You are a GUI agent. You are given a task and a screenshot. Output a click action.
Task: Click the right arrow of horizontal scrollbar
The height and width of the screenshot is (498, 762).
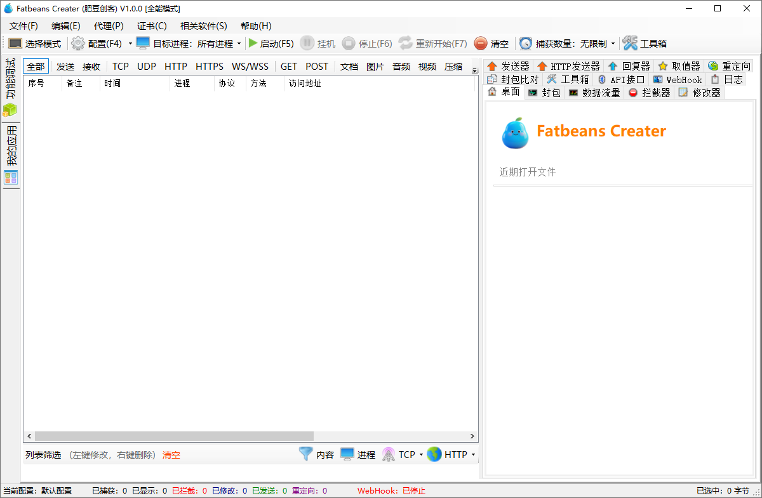point(472,436)
